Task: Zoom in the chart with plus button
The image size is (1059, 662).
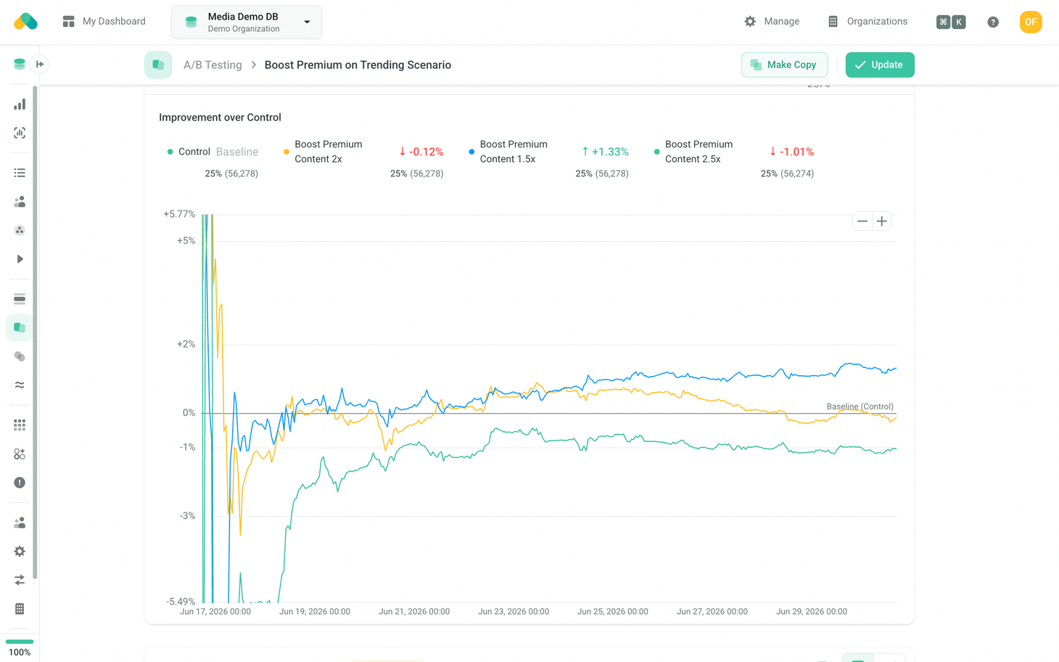Action: (882, 221)
